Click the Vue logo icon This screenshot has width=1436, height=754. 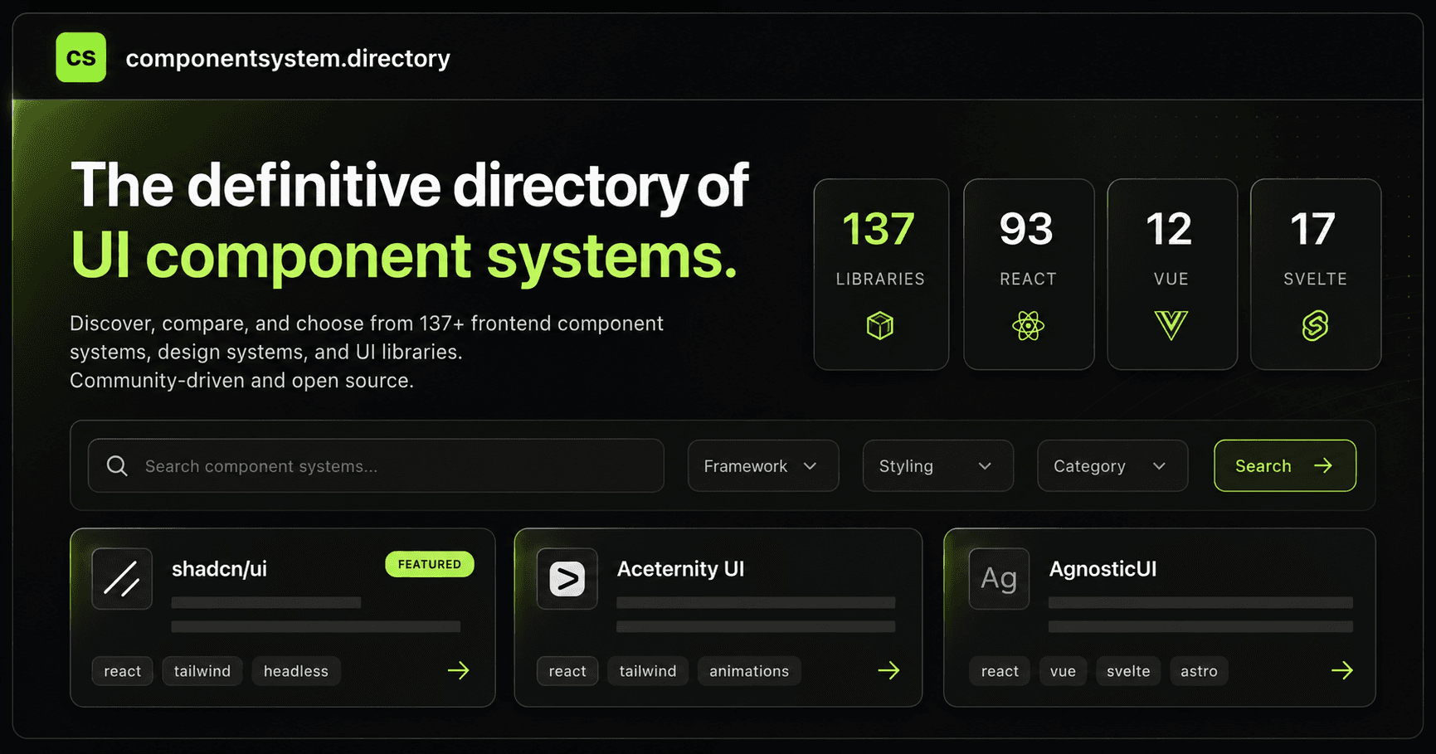point(1171,325)
